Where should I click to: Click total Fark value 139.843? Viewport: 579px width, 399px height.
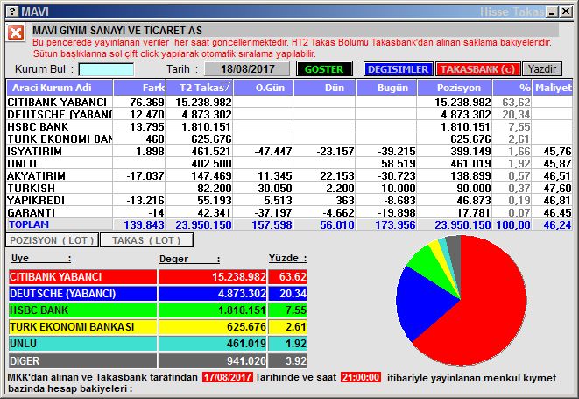tap(144, 224)
